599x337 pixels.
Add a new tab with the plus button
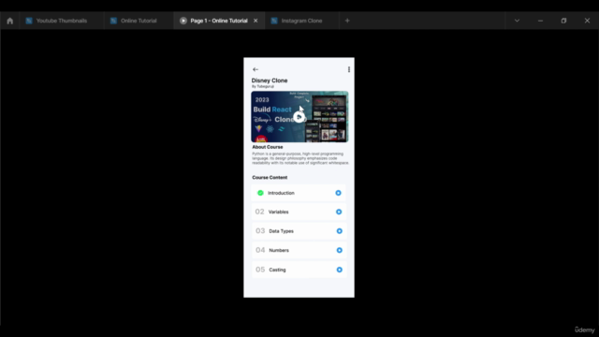(347, 21)
